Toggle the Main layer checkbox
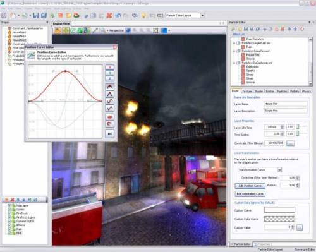316x252 pixels. pos(9,205)
